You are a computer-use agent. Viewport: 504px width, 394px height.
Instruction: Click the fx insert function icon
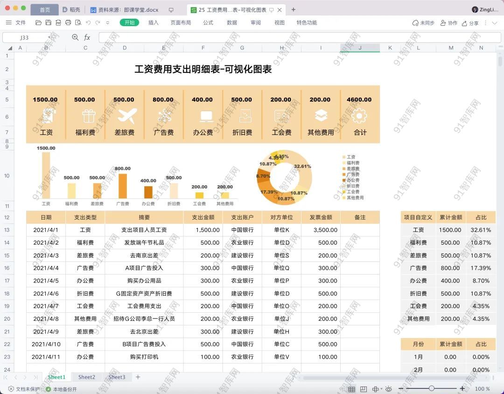click(87, 37)
